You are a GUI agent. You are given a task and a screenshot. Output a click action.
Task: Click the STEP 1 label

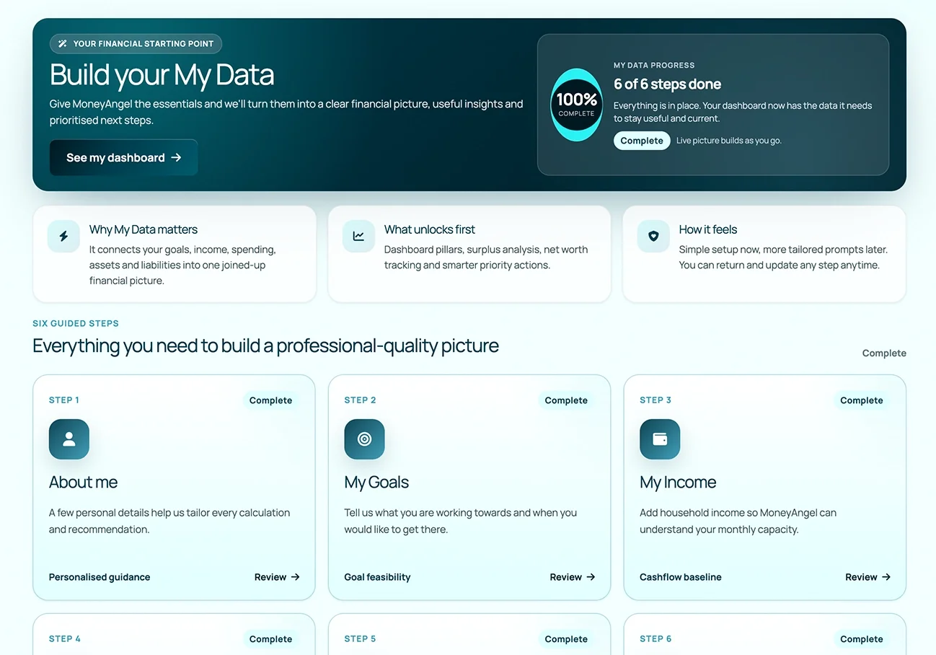pyautogui.click(x=64, y=400)
